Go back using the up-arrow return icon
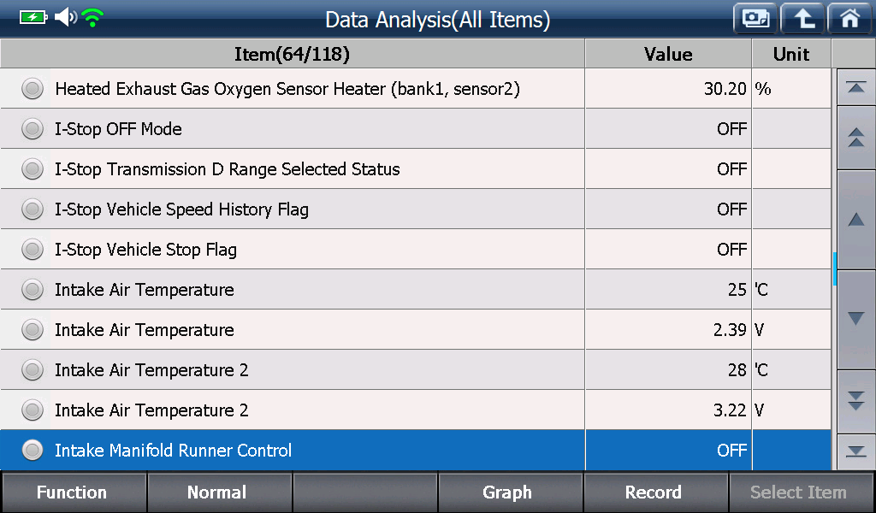The image size is (876, 513). (802, 19)
